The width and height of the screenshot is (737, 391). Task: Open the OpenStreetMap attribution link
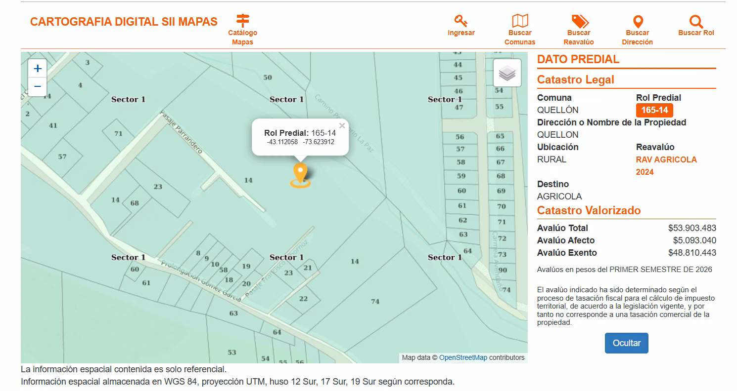click(463, 358)
